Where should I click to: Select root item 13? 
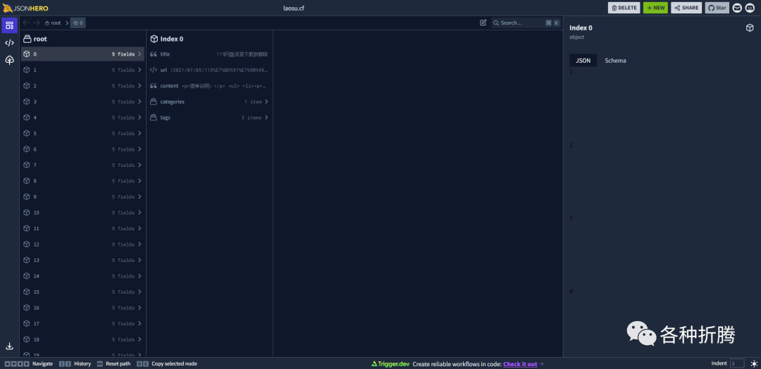82,261
